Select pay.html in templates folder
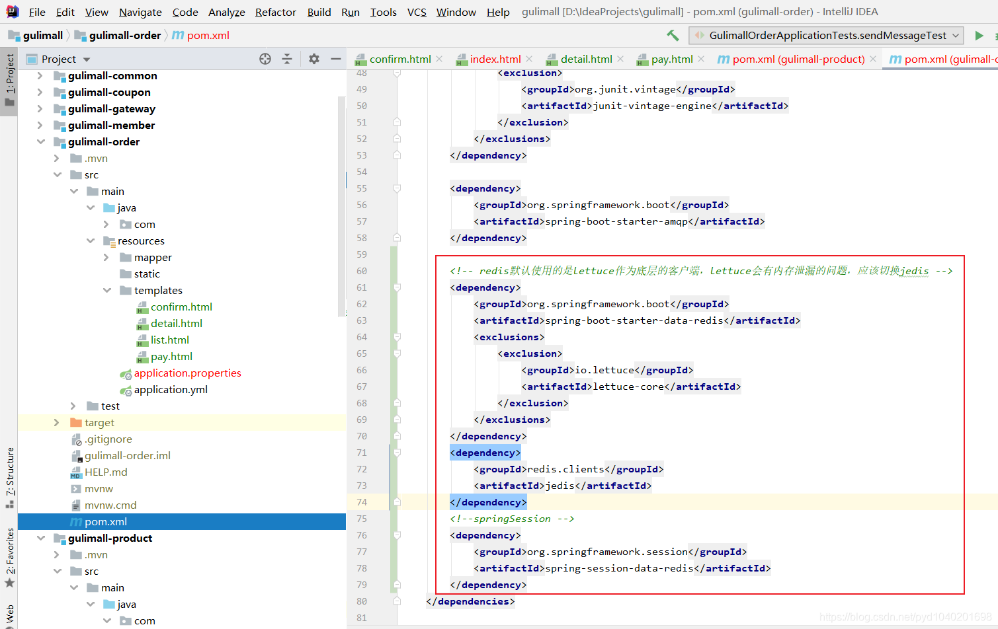998x629 pixels. pyautogui.click(x=171, y=356)
